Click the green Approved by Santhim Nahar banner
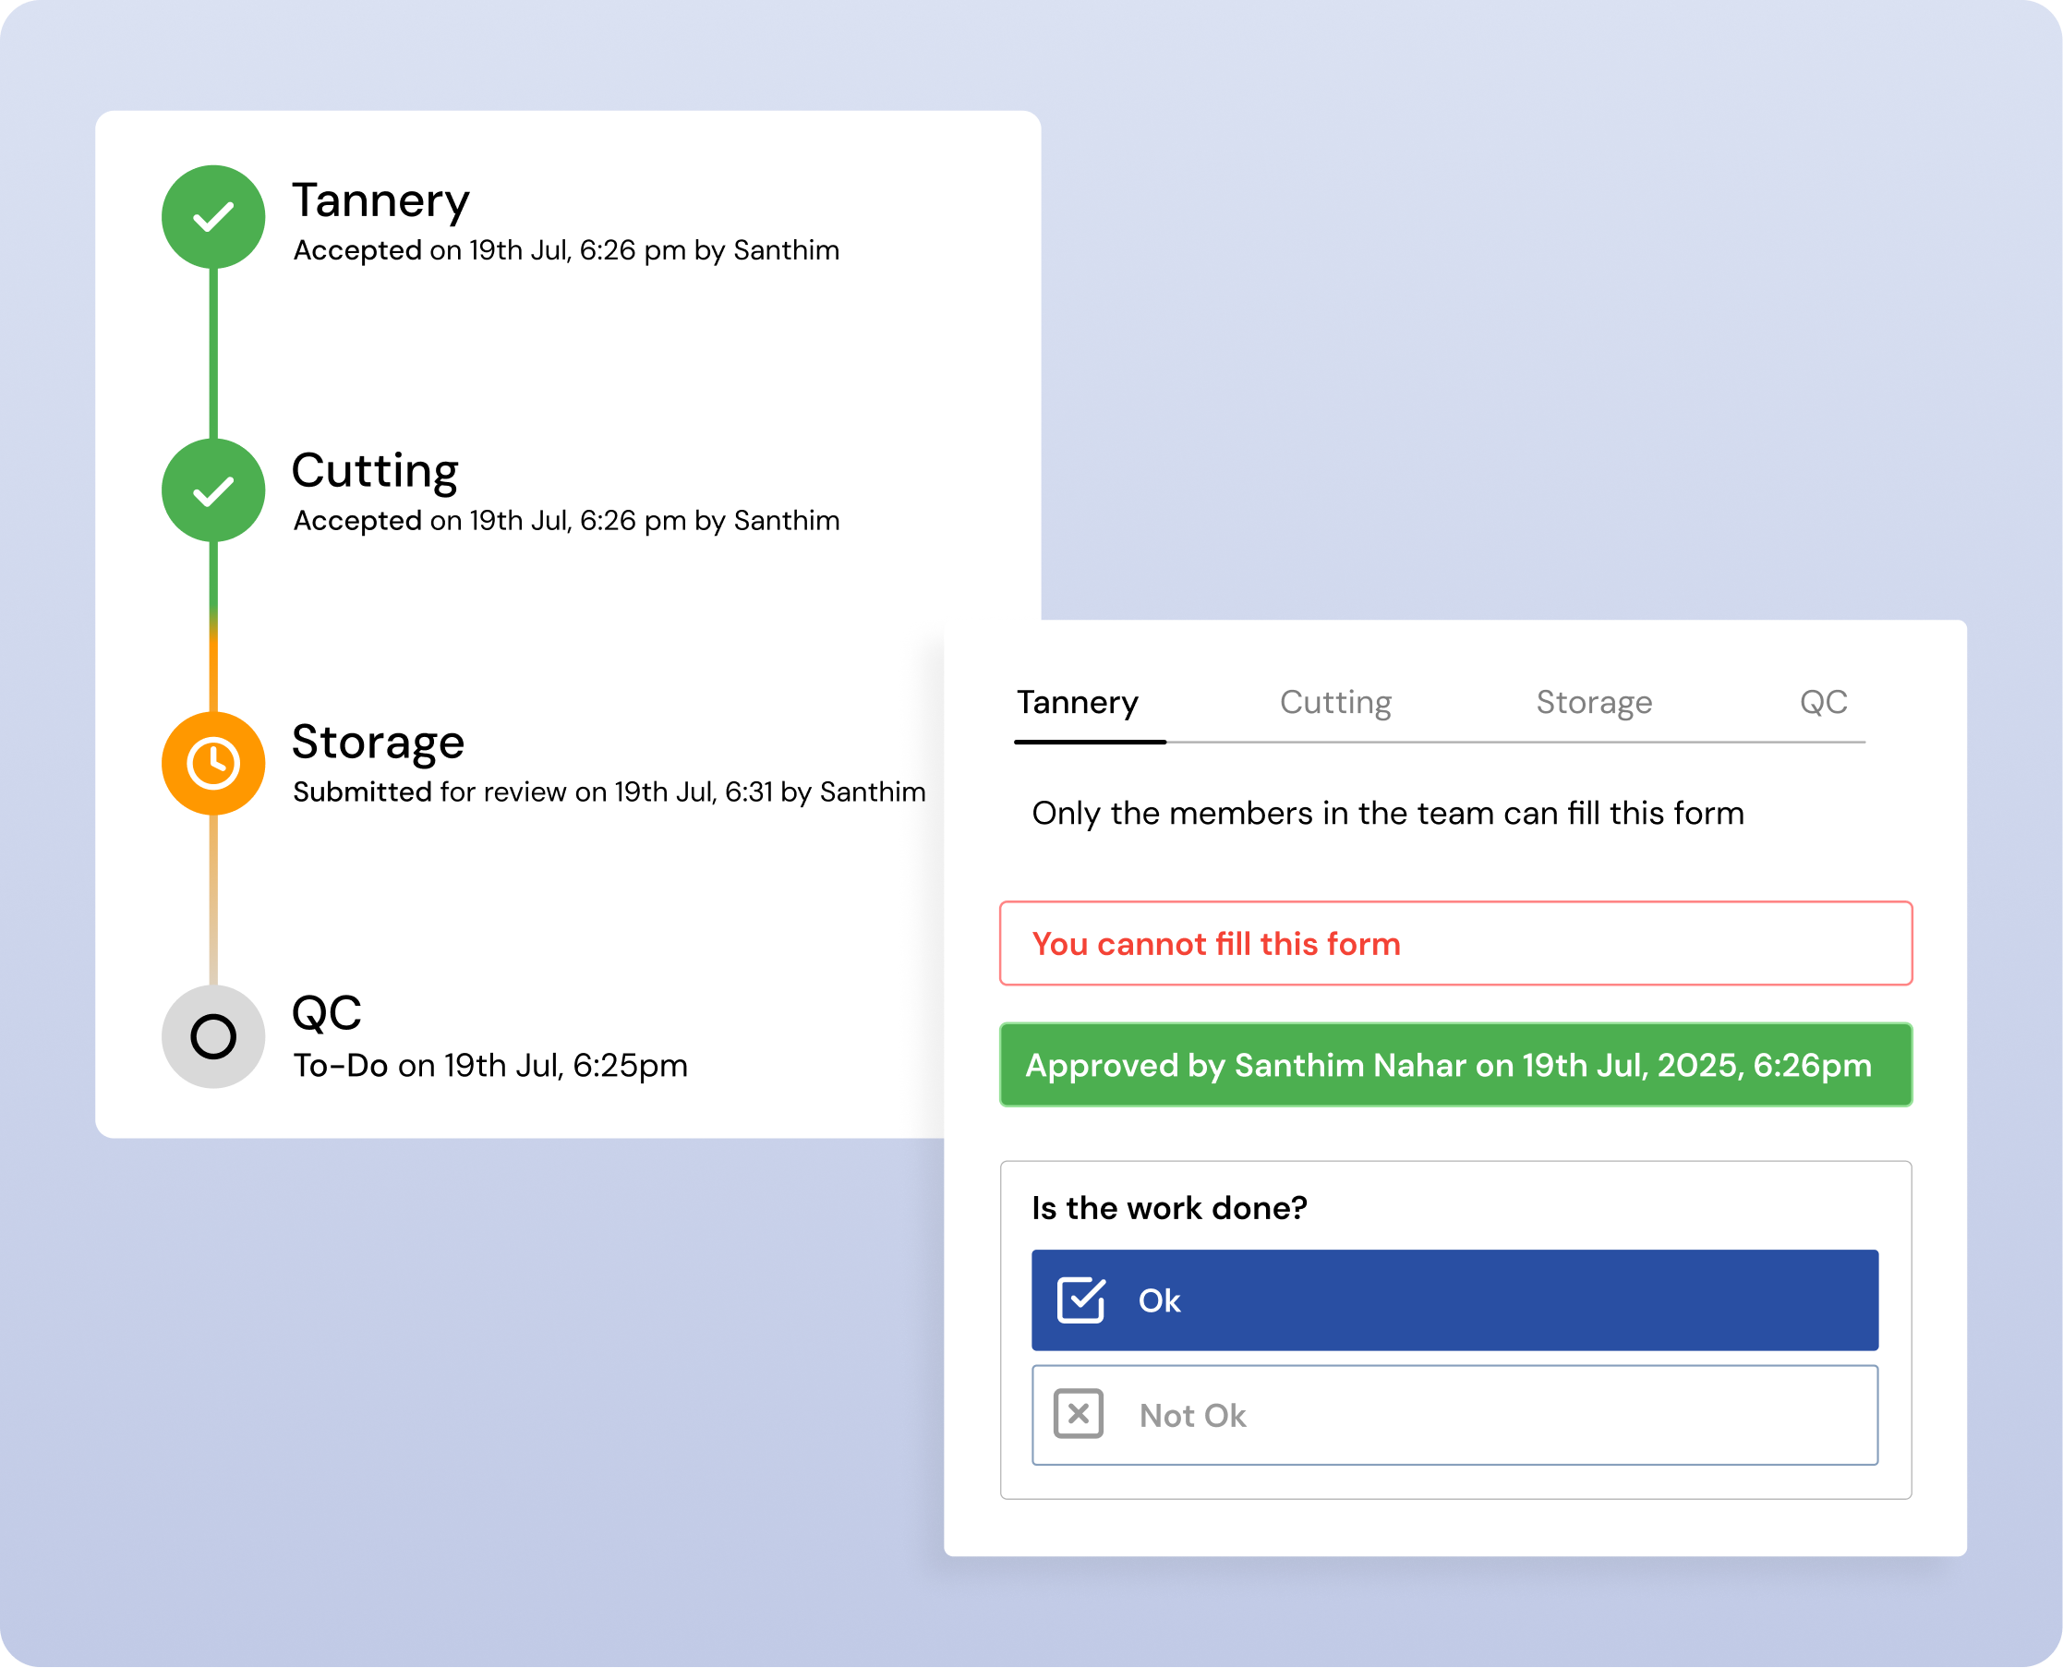The height and width of the screenshot is (1668, 2063). pyautogui.click(x=1454, y=1065)
